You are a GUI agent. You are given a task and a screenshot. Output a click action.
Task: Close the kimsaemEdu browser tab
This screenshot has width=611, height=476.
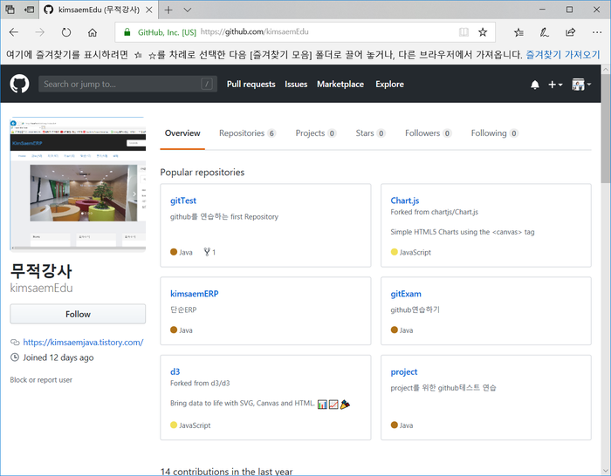149,10
